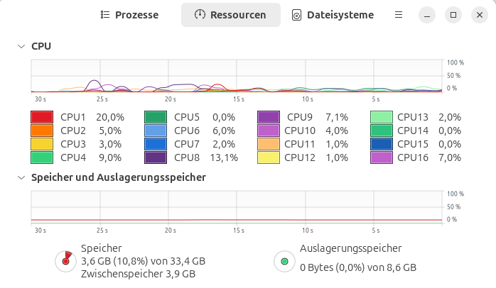This screenshot has width=496, height=288.
Task: Change the CPU1 red color swatch
Action: (x=42, y=117)
